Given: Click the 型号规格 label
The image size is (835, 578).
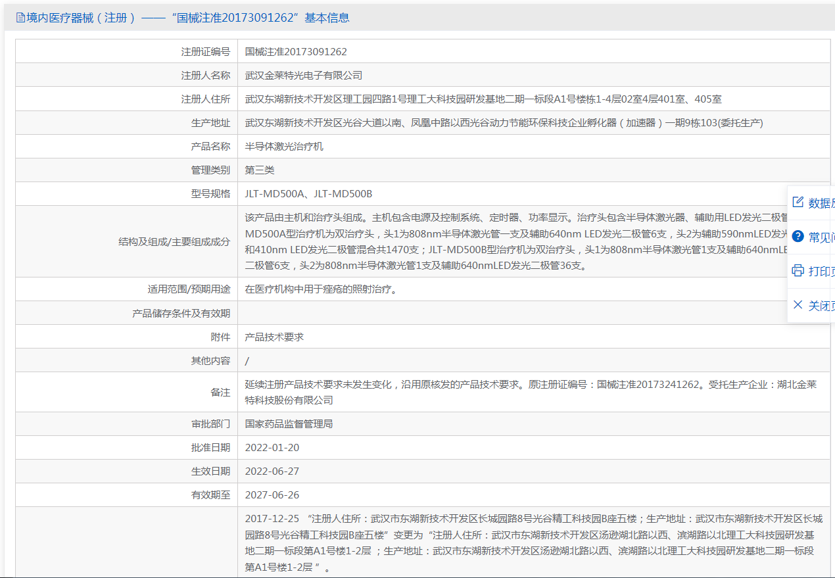Looking at the screenshot, I should pyautogui.click(x=210, y=194).
